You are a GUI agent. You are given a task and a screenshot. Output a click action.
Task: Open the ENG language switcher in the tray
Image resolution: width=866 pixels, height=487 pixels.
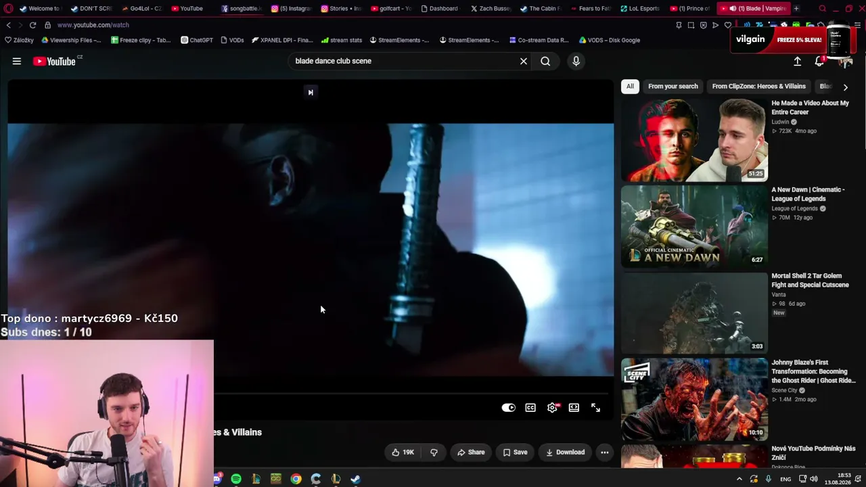[785, 479]
